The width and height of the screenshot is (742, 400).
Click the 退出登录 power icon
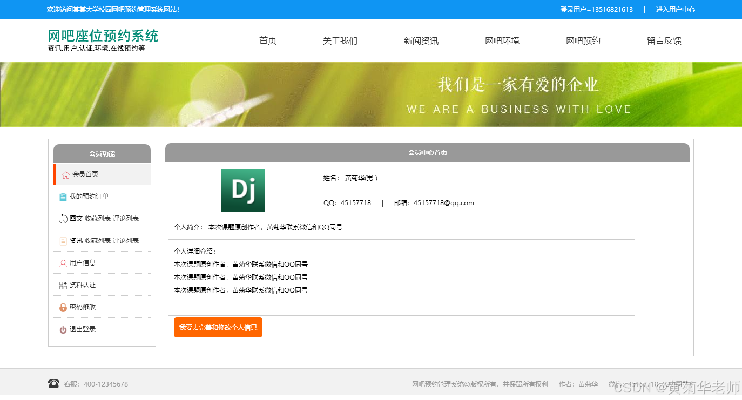63,329
